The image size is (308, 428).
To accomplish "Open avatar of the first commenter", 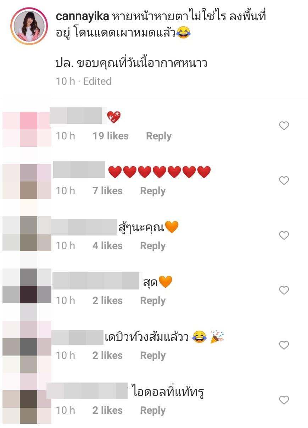I will click(27, 129).
